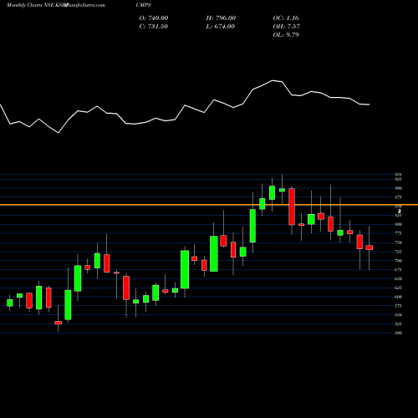Click the 925 price axis label
The image size is (418, 418).
[398, 179]
